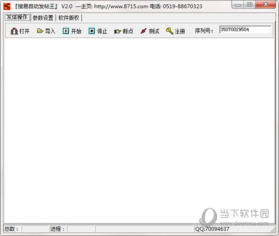Click the 注册 key icon
This screenshot has height=236, width=279.
pos(170,31)
